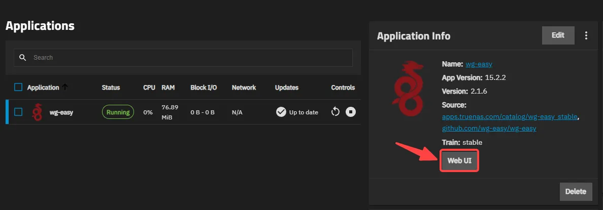
Task: Click the Up to date checkmark icon
Action: coord(281,112)
